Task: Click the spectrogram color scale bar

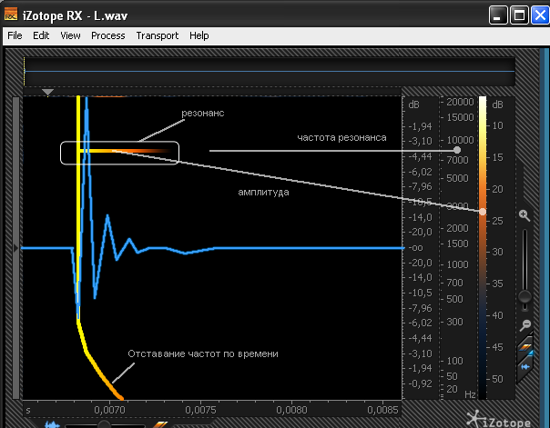Action: pos(483,248)
